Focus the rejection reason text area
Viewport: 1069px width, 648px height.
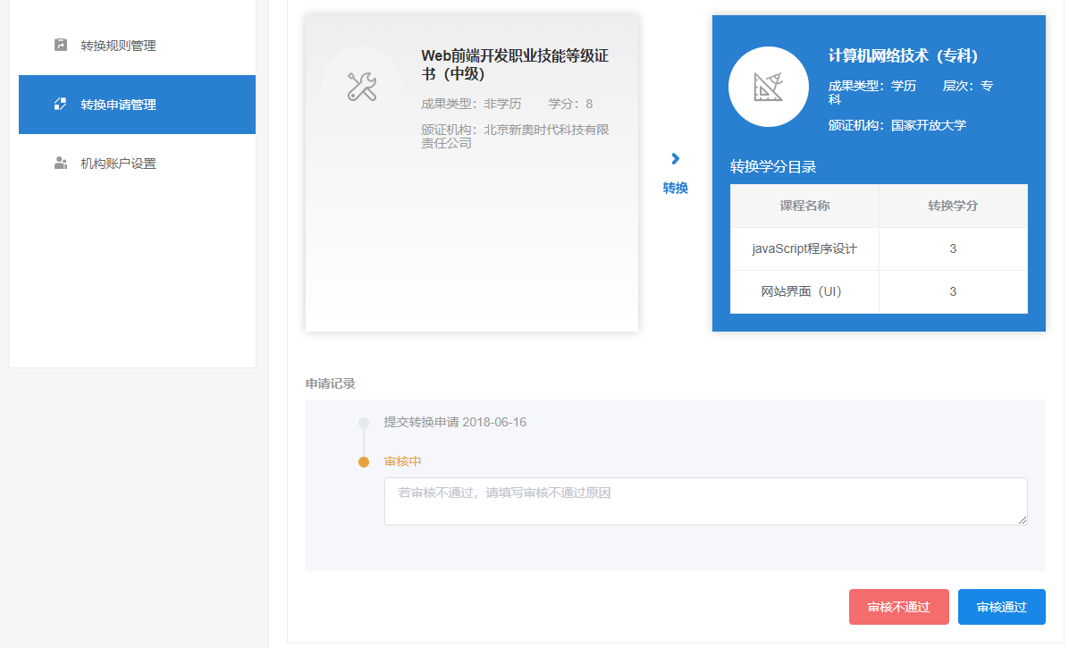pos(705,501)
